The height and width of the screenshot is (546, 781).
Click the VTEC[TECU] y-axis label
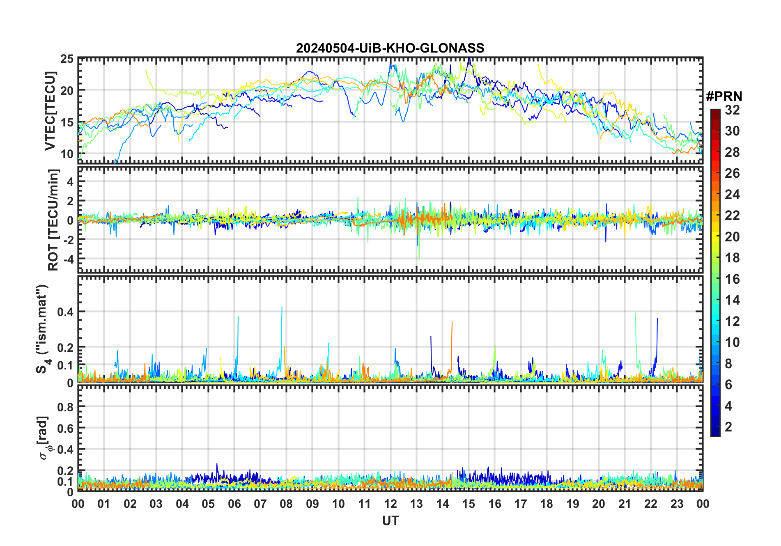coord(50,111)
